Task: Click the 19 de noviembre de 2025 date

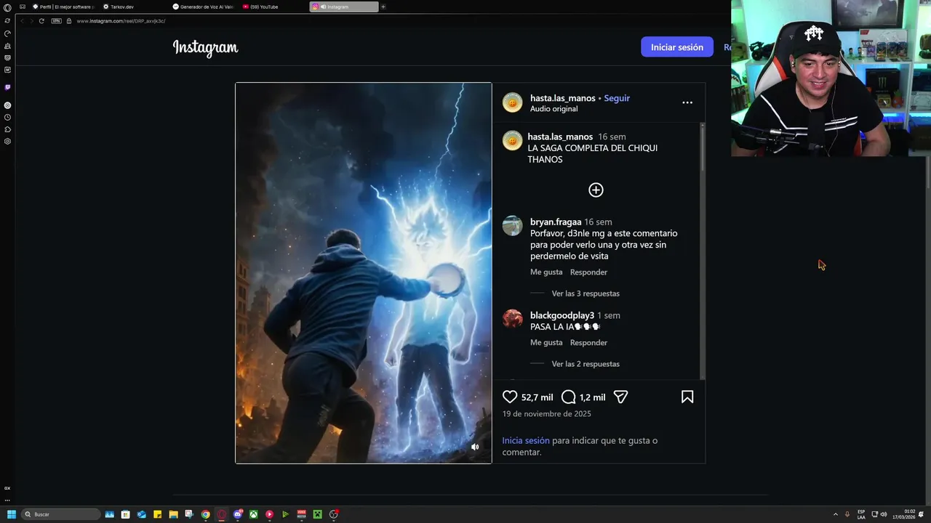Action: 546,414
